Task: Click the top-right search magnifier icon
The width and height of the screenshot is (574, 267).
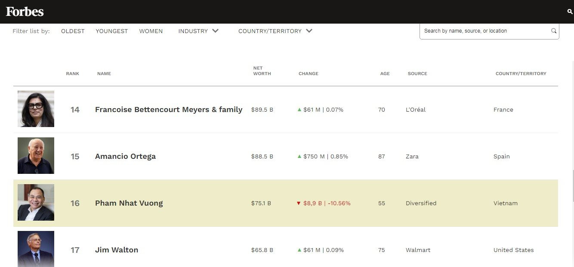Action: point(570,12)
